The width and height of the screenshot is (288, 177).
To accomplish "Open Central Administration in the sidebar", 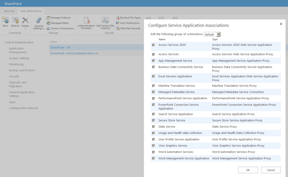I will coord(19,42).
